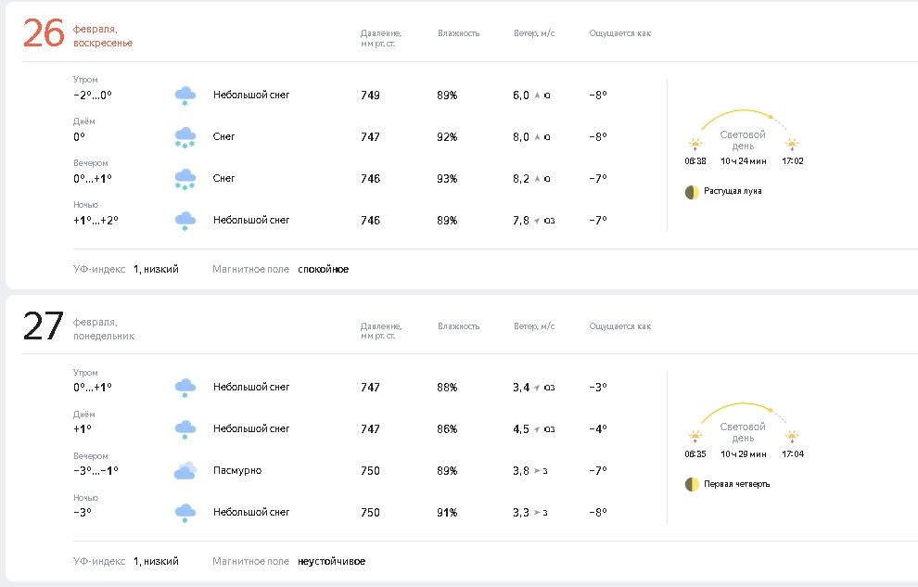This screenshot has width=918, height=587.
Task: Click the light snow icon for February 26 night
Action: coord(185,222)
